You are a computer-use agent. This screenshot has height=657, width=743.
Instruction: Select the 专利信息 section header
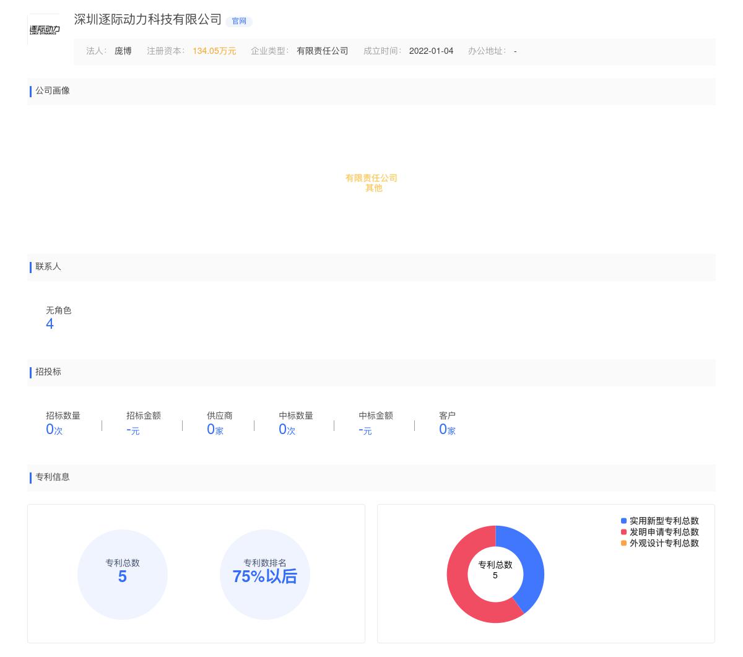tap(53, 477)
